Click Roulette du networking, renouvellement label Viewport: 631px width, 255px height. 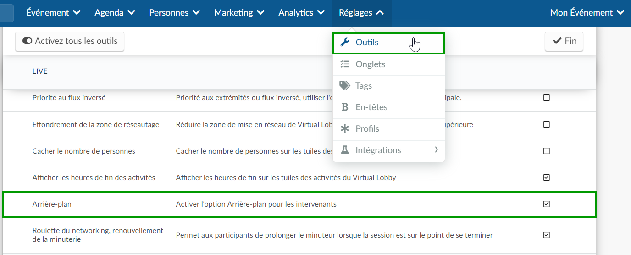click(98, 235)
